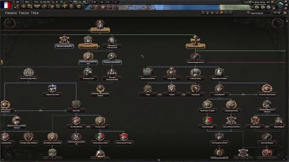Select the Revive the National Bloc focus

pos(100,26)
